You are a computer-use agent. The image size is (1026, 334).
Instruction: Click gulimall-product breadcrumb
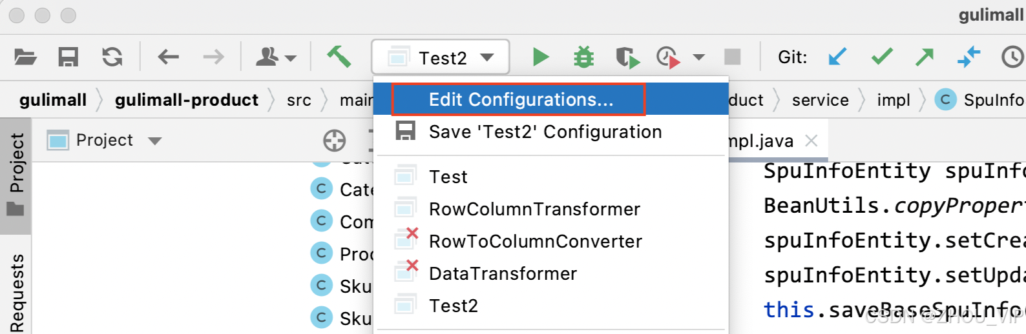click(186, 100)
